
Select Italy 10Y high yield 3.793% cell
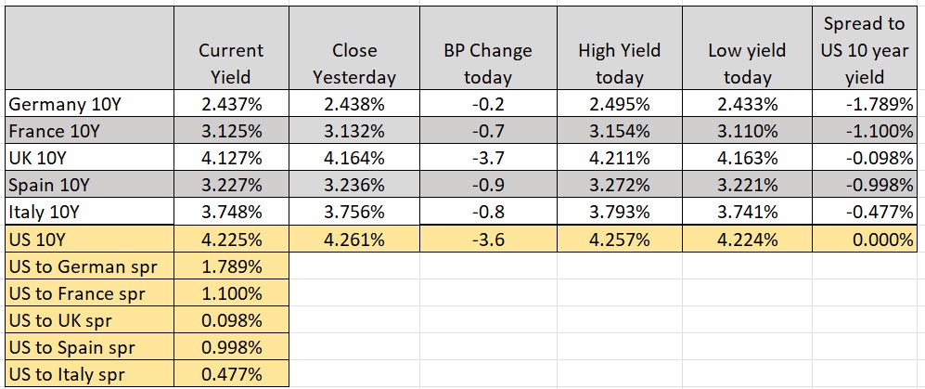(619, 212)
